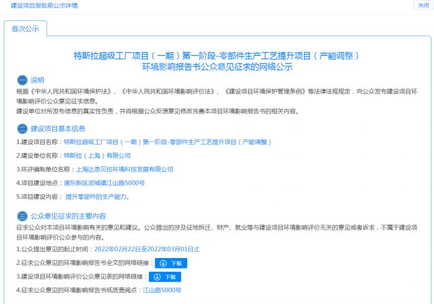Click the 建设项目基本信息 section circle icon
Image resolution: width=434 pixels, height=304 pixels.
22,129
